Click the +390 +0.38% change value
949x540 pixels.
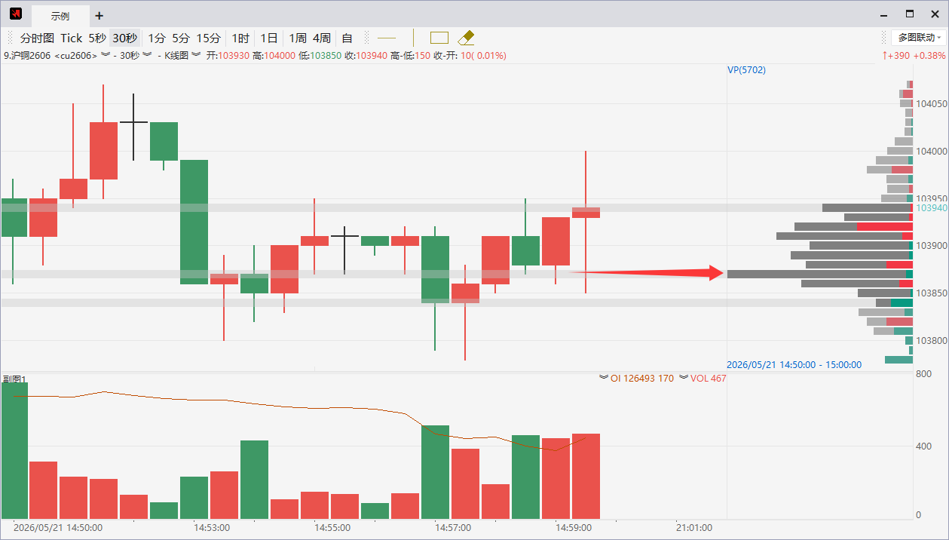tap(914, 56)
